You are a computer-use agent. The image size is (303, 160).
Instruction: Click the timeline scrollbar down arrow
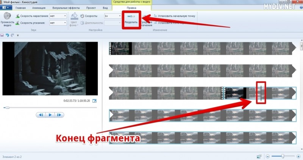[301, 149]
